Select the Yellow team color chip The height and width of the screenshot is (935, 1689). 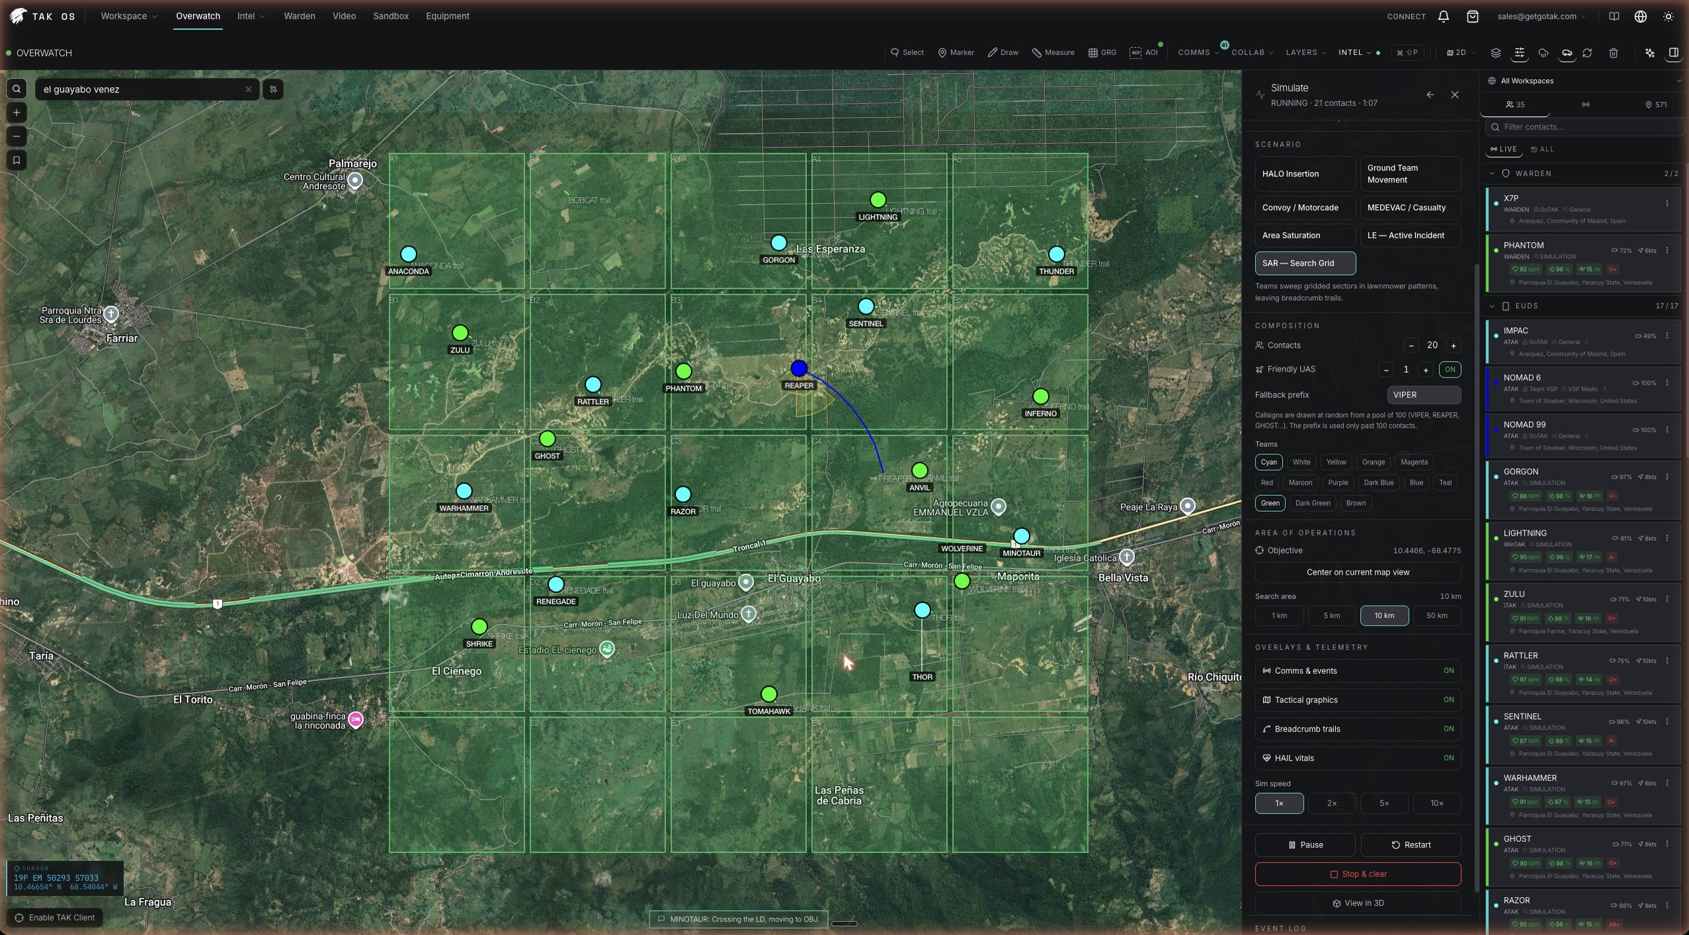(x=1335, y=462)
